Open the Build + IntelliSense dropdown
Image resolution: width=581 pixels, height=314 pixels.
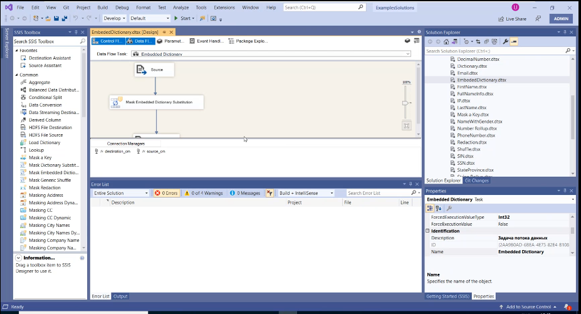pyautogui.click(x=306, y=193)
